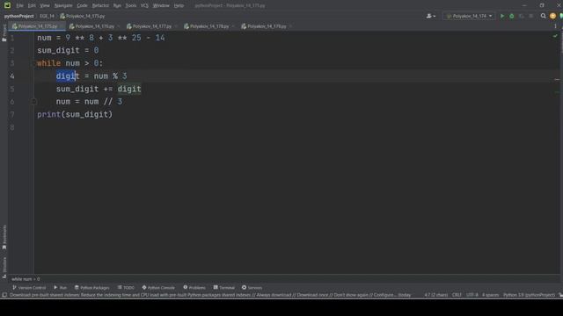
Task: Switch to the Polyakov_14_176.py editor tab
Action: [94, 26]
